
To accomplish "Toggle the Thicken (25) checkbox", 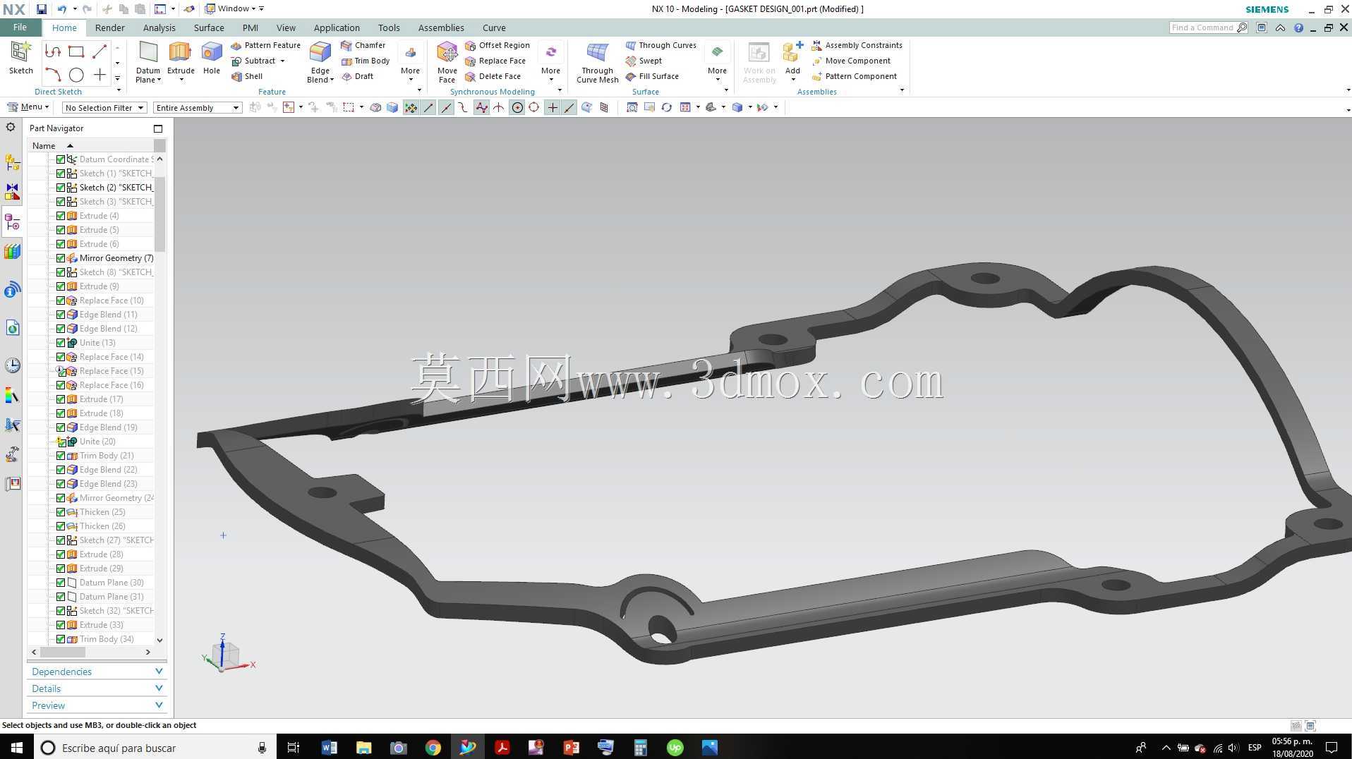I will (61, 512).
